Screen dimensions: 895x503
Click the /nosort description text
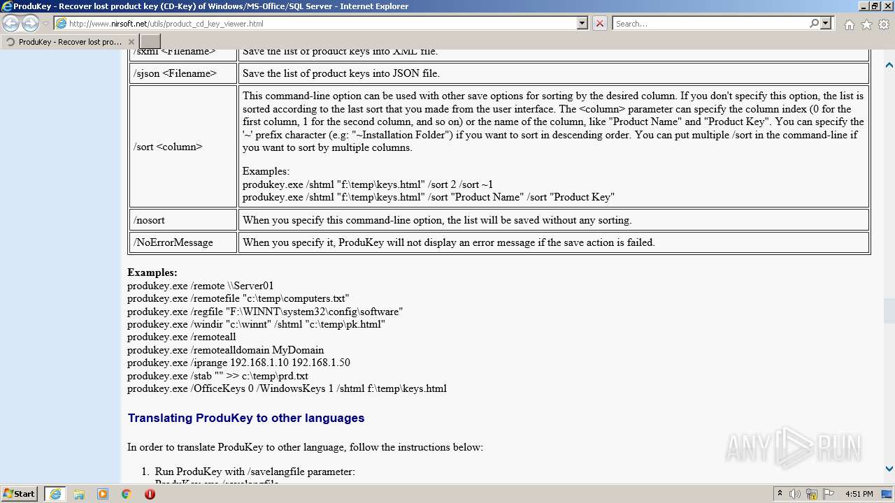tap(437, 220)
